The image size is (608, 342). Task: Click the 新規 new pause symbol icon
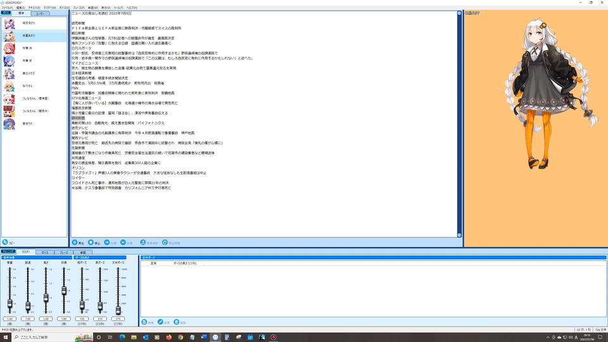(144, 322)
